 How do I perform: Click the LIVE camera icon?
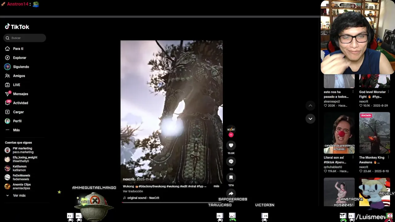(7, 85)
